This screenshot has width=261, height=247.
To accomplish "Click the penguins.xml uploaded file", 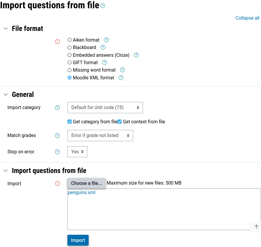I will pyautogui.click(x=81, y=192).
